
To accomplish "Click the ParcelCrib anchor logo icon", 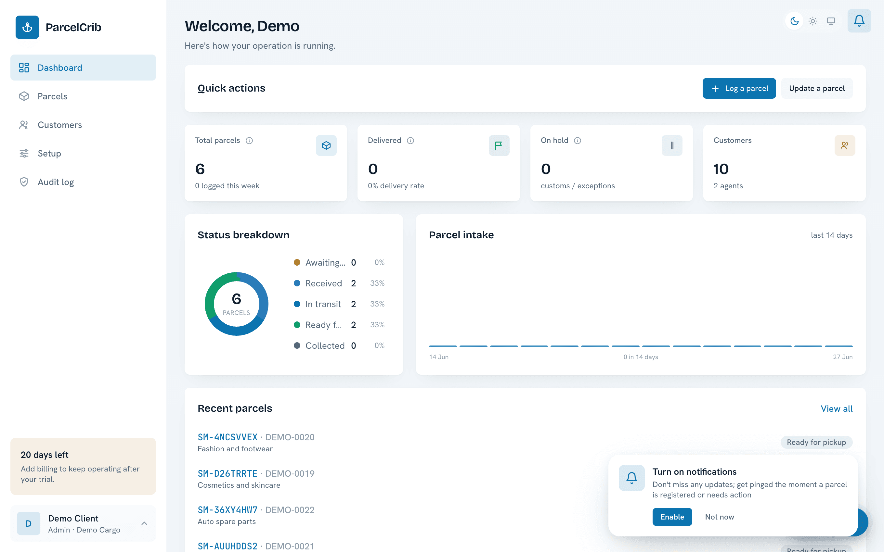I will click(x=27, y=27).
